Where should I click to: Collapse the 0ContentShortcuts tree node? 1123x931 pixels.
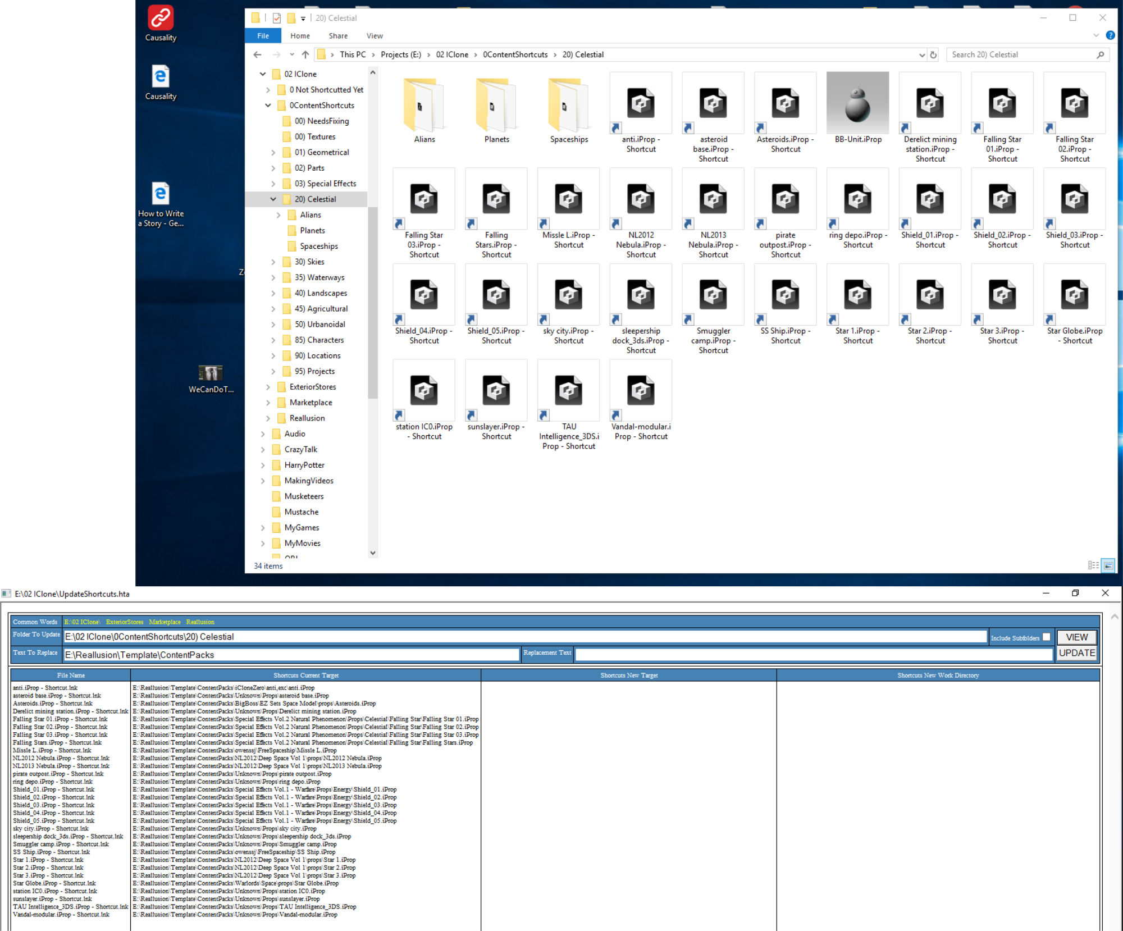pos(268,106)
